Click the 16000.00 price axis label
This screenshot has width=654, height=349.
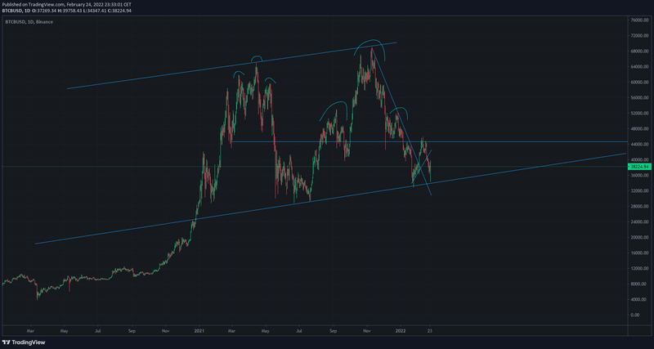[638, 253]
